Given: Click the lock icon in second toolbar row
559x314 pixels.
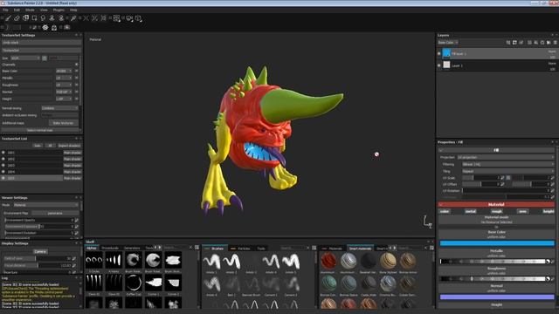Looking at the screenshot, I should point(54,27).
